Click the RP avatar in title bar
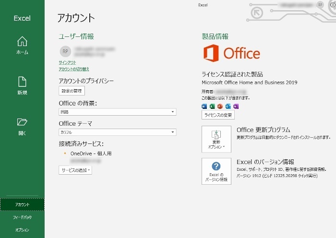 [x=320, y=5]
